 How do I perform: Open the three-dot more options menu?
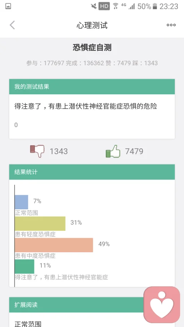tap(171, 25)
